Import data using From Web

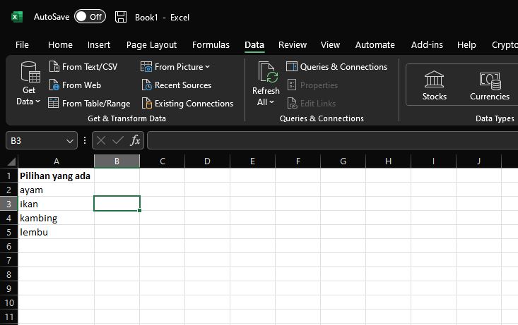[75, 85]
